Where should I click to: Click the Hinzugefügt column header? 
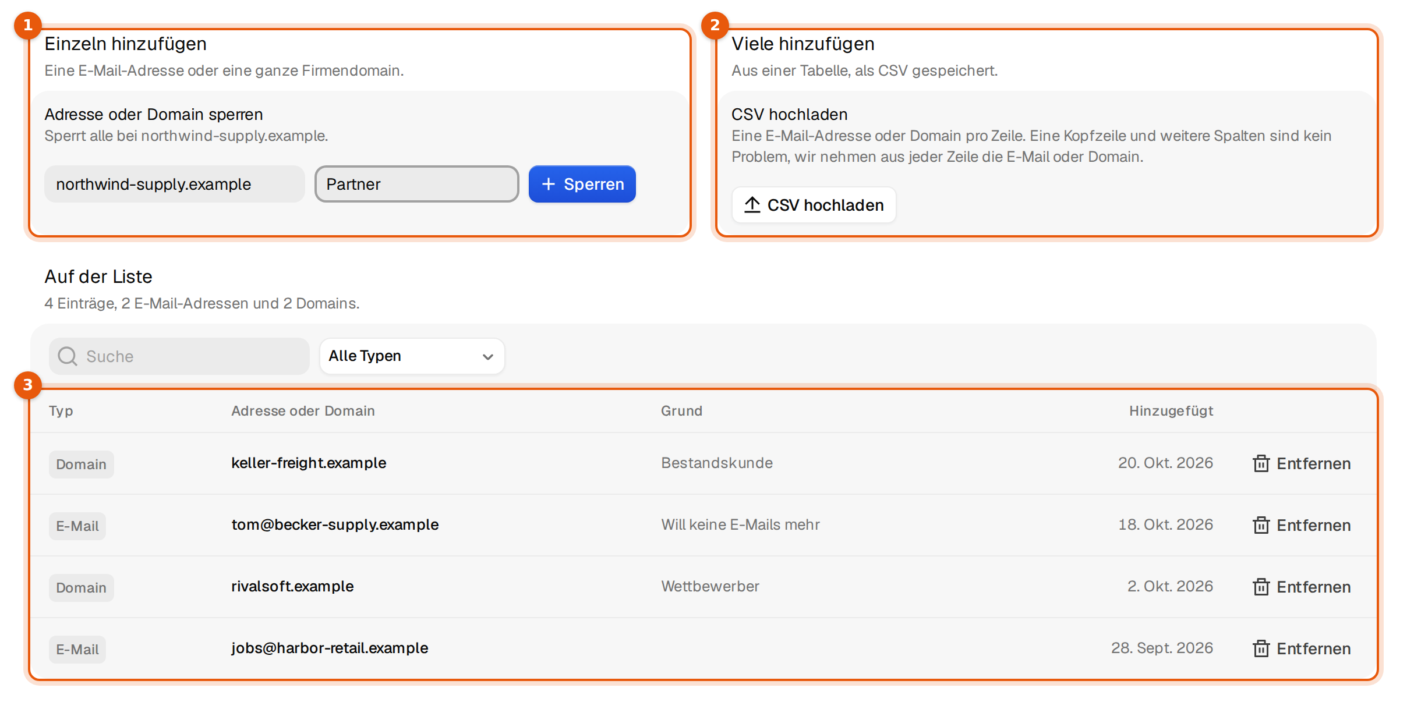[1171, 411]
